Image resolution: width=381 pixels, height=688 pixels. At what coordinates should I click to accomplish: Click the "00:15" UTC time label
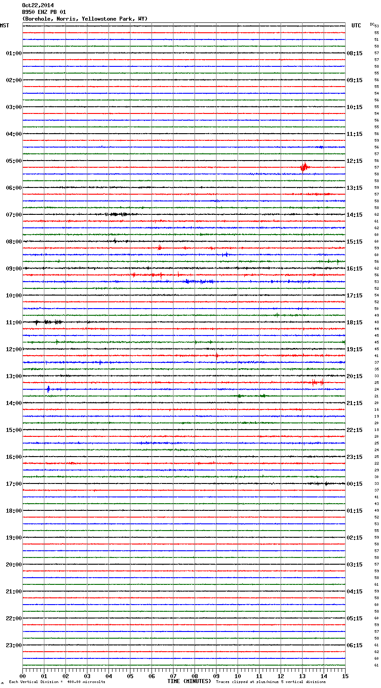(355, 484)
